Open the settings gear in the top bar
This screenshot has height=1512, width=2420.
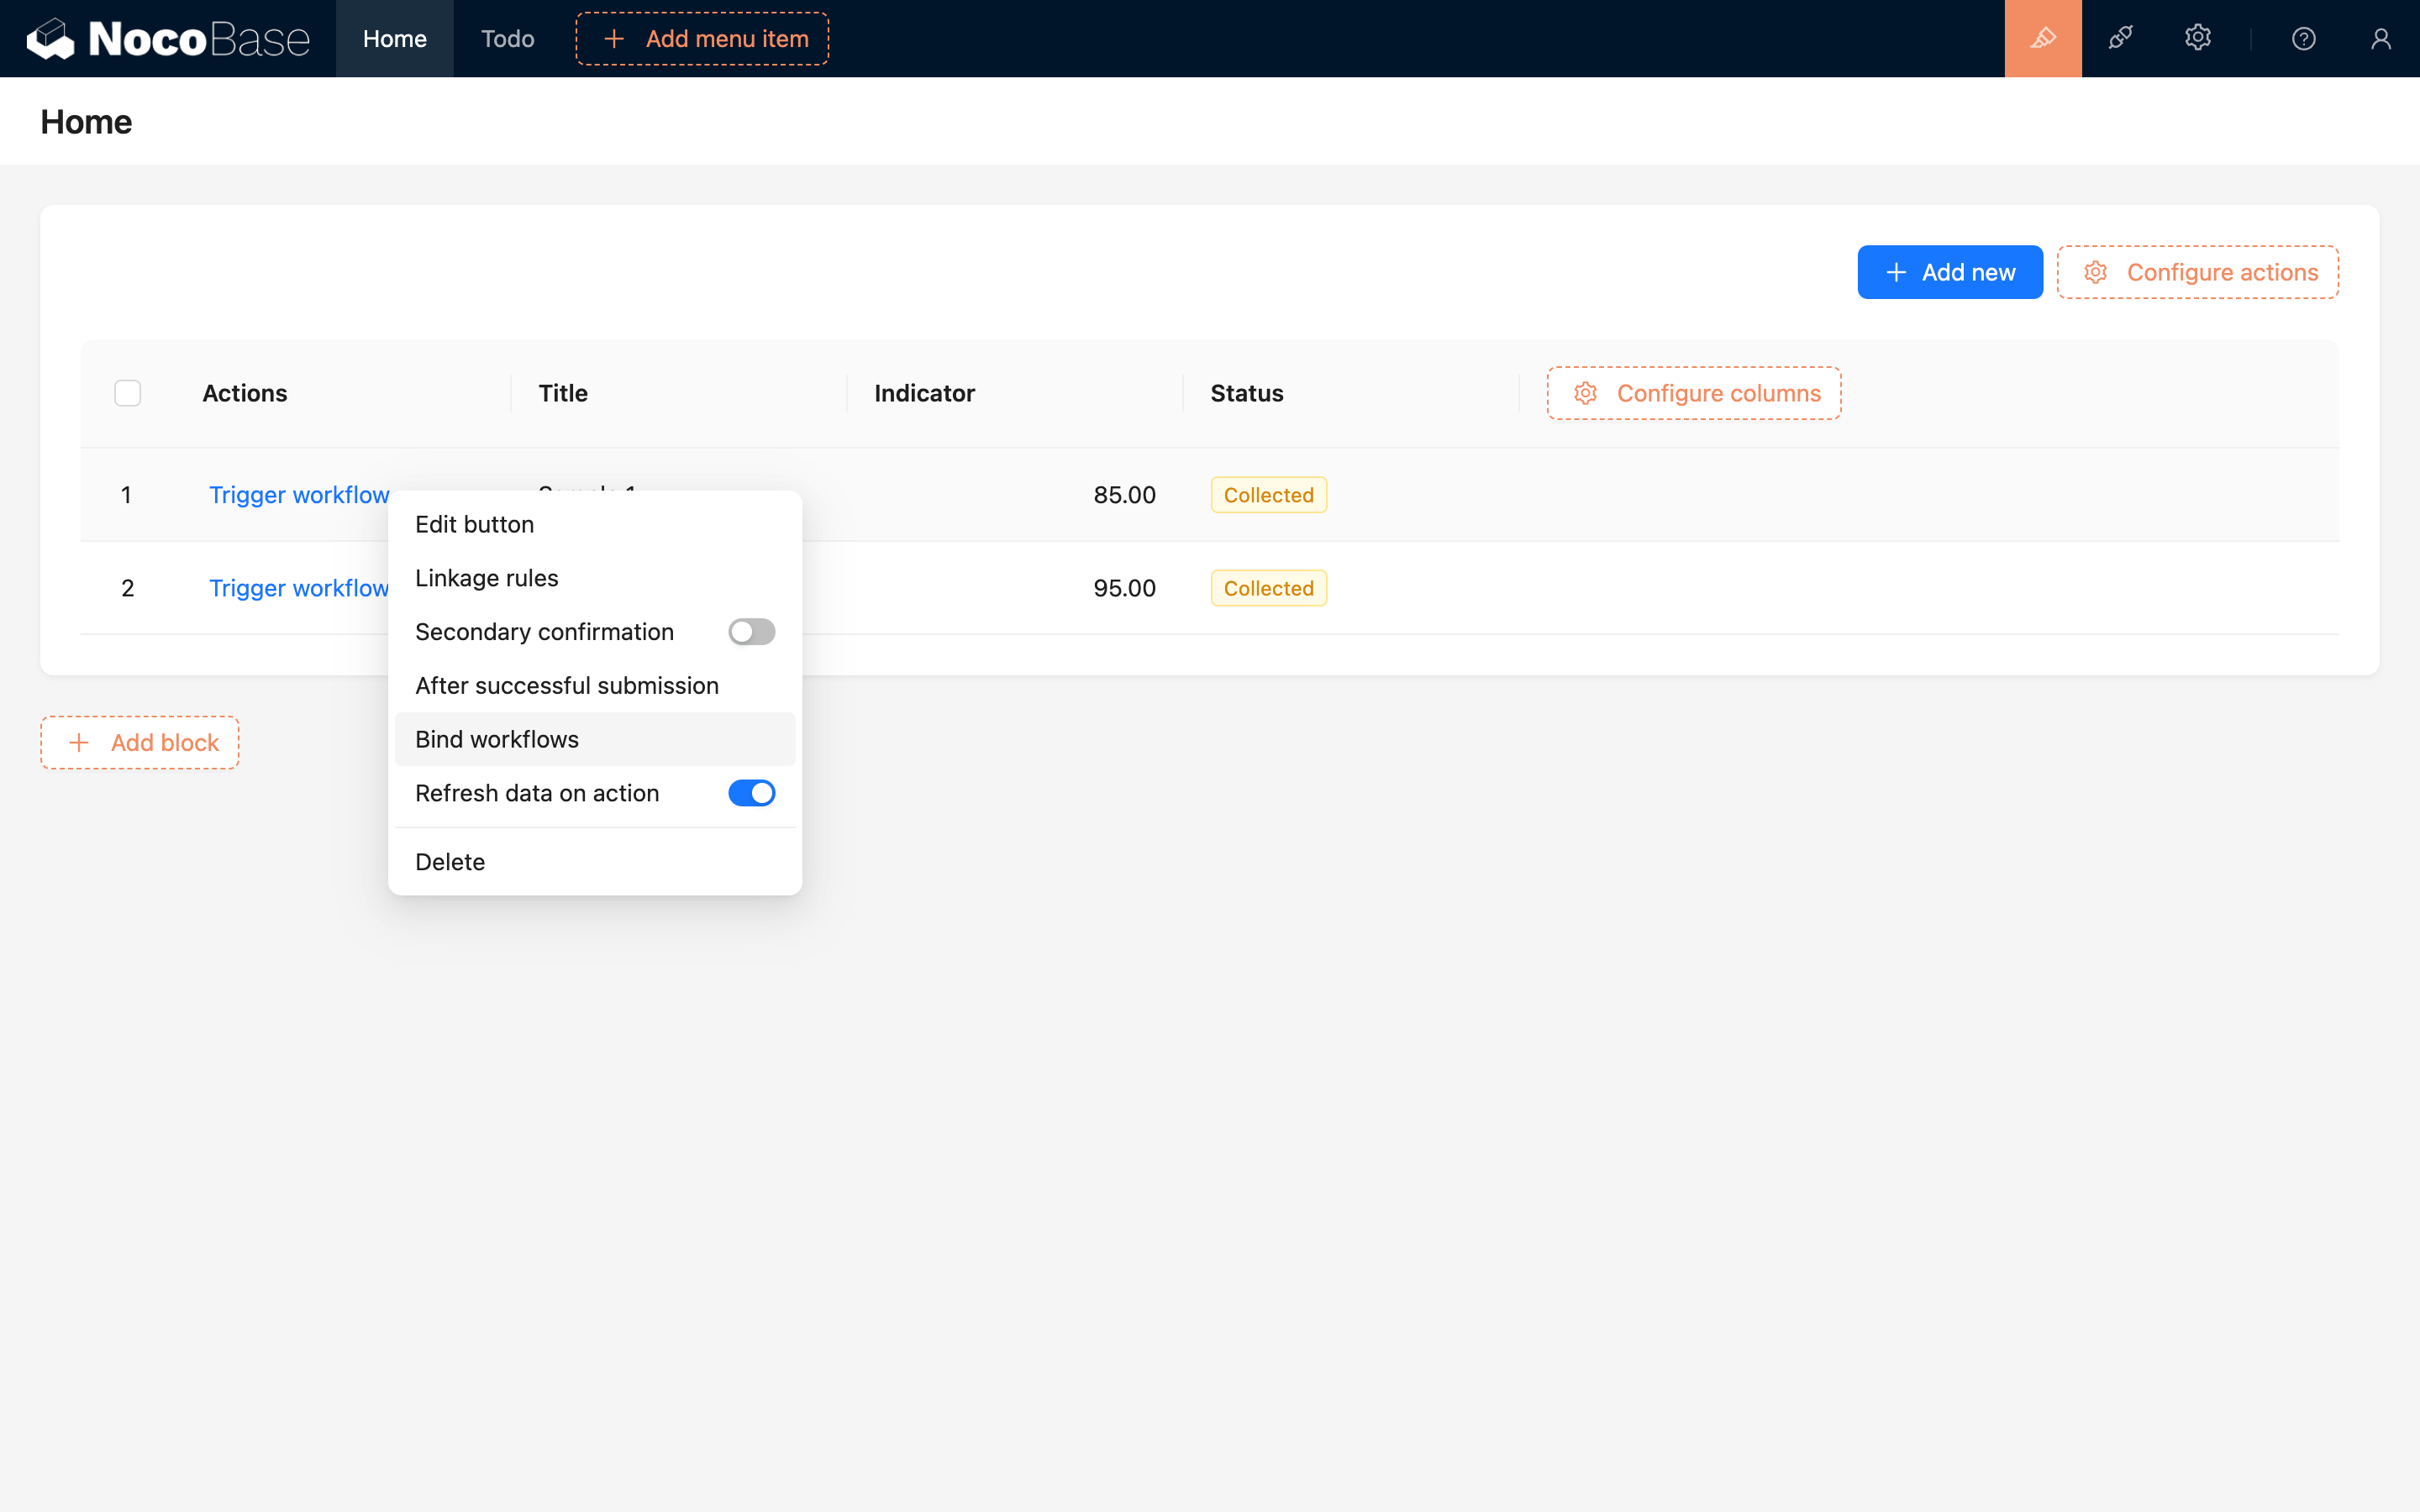click(x=2197, y=38)
